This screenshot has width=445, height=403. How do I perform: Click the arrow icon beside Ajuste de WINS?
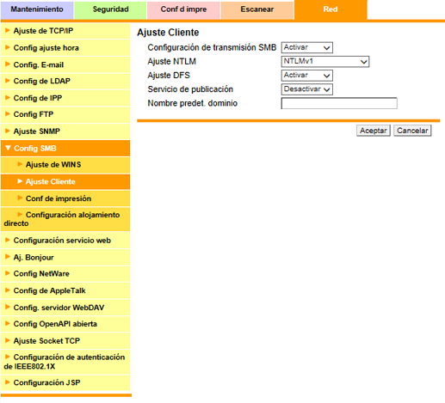20,164
